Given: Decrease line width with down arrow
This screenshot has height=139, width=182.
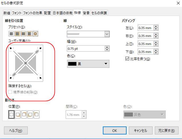Looking at the screenshot, I should [107, 50].
